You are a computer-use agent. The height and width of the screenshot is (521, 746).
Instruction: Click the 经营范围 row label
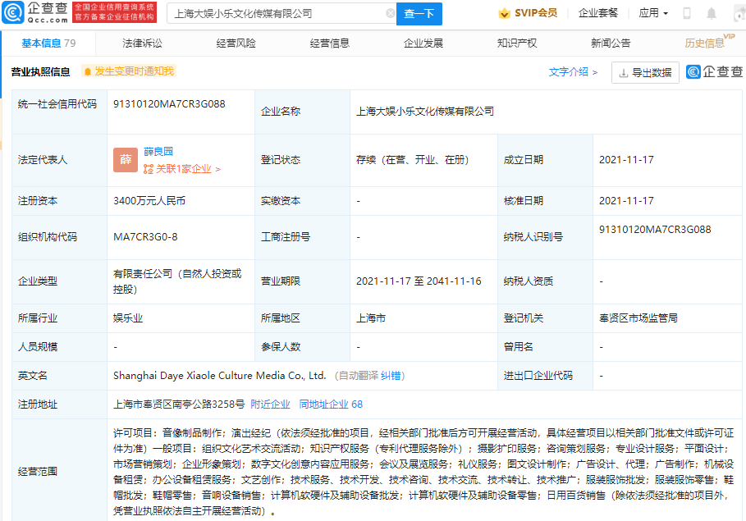pyautogui.click(x=38, y=472)
